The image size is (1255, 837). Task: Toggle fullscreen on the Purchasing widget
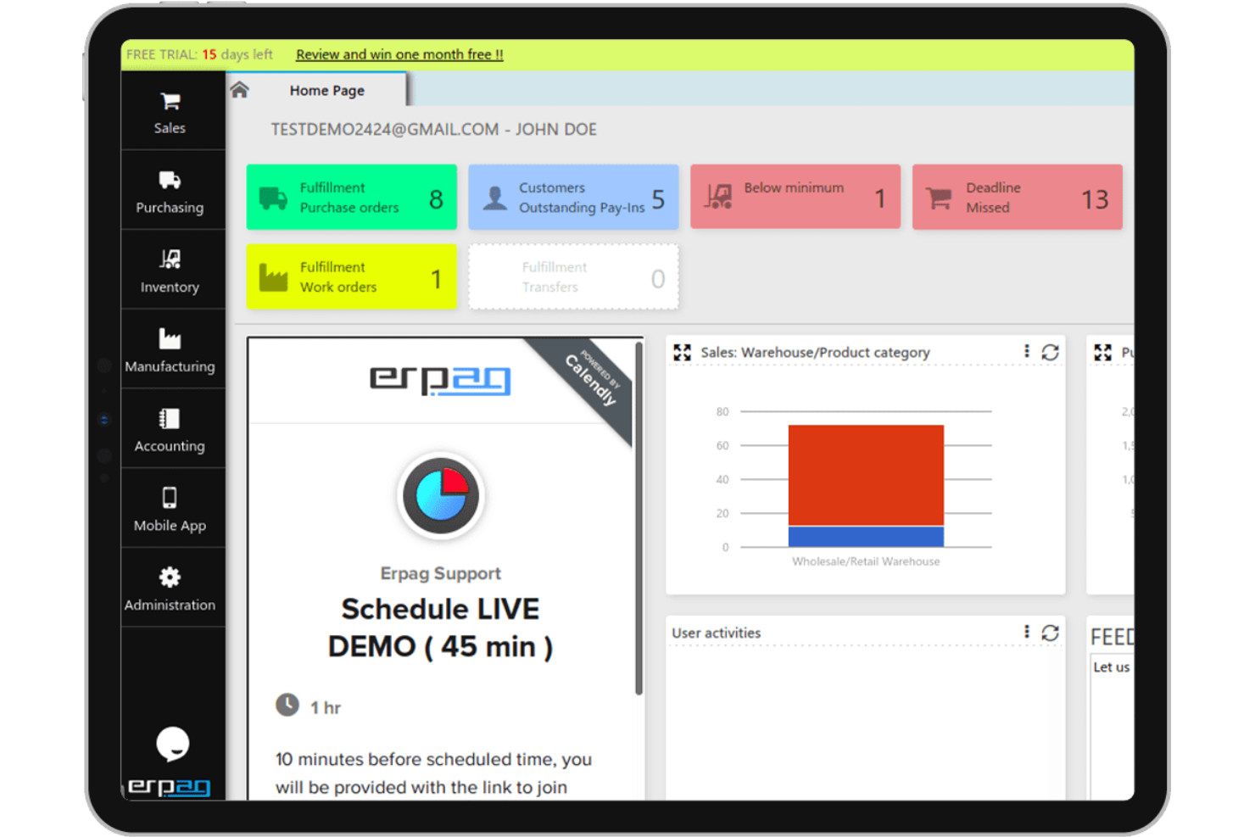click(1103, 352)
